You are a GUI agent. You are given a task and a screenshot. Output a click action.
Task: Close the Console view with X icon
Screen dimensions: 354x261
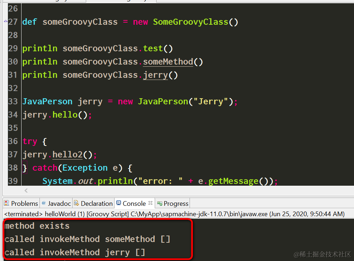tap(150, 203)
